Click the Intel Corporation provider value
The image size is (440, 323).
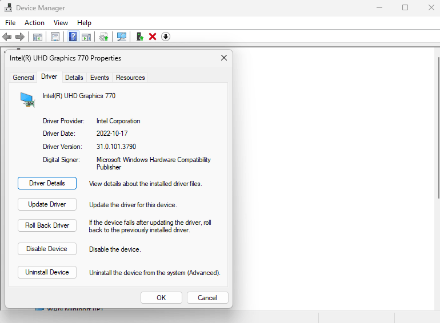(x=118, y=121)
